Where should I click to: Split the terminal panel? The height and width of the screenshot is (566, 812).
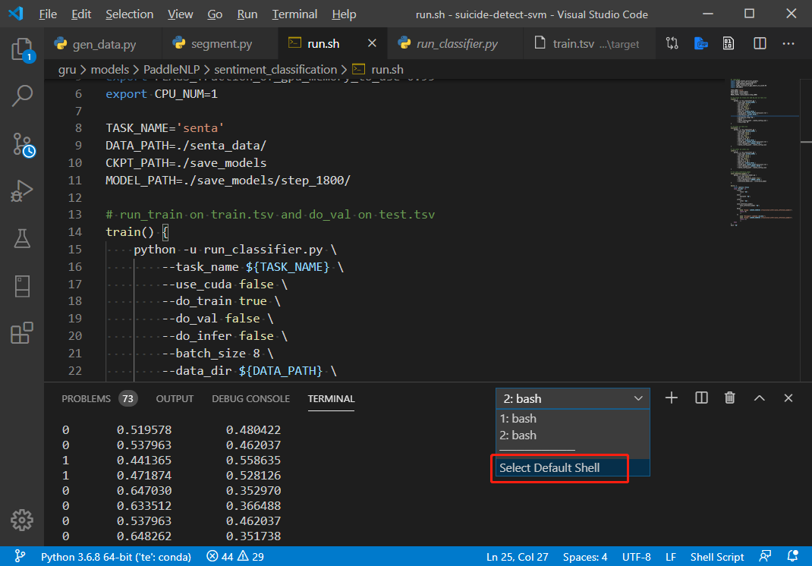(x=701, y=398)
